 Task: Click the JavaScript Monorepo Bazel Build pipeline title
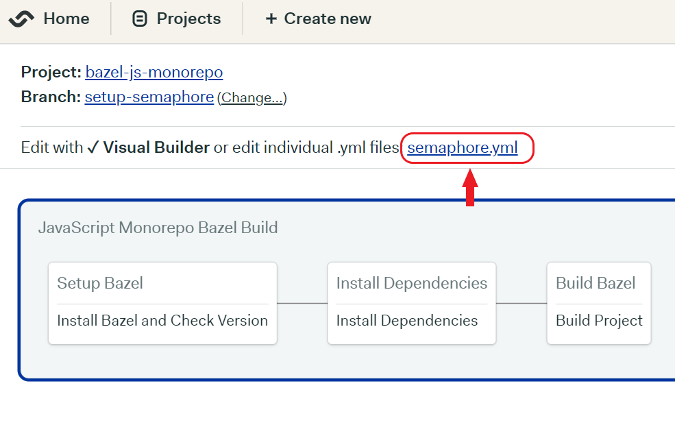point(158,228)
